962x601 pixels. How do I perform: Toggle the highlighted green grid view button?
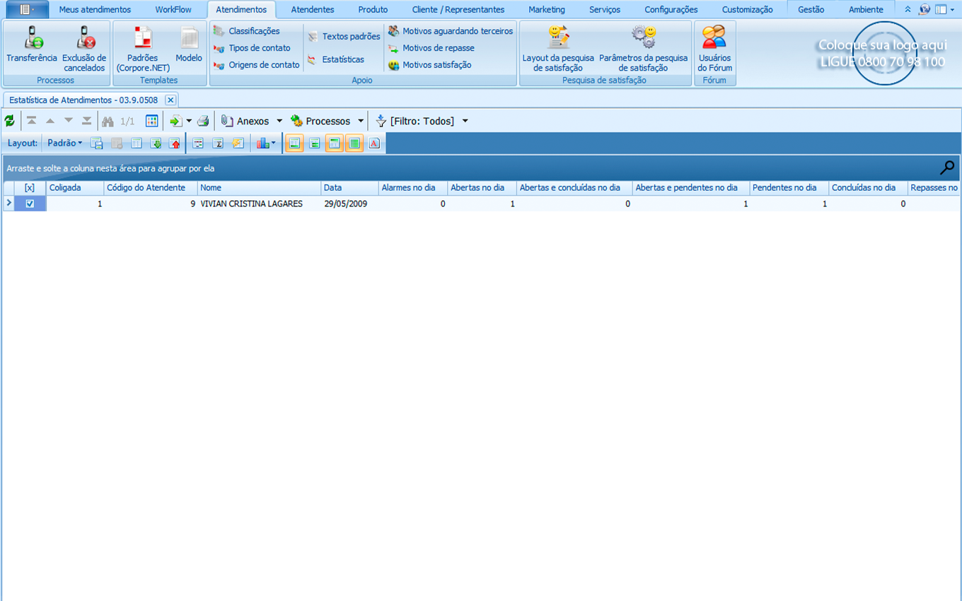354,144
